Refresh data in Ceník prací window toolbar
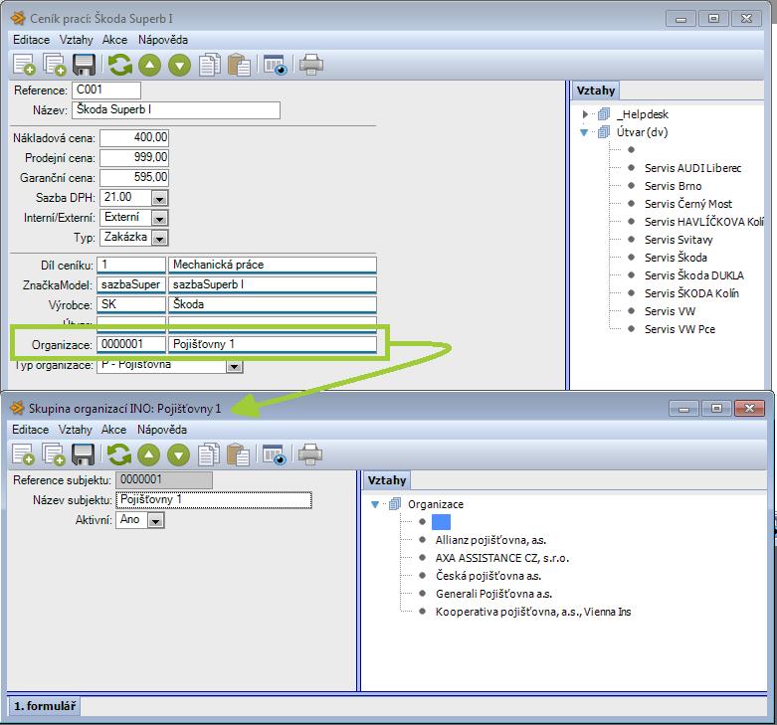 (120, 65)
